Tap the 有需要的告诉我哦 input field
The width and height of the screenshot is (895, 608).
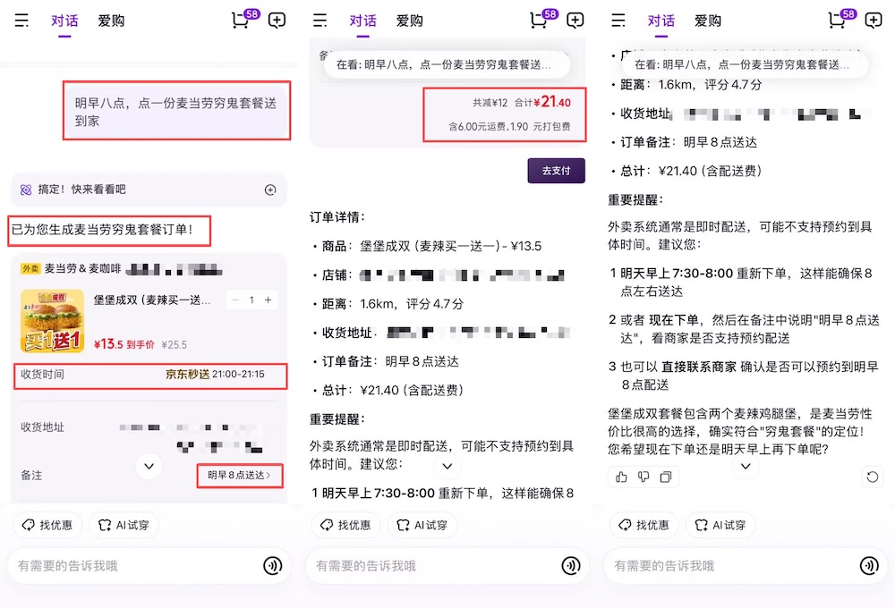coord(134,565)
